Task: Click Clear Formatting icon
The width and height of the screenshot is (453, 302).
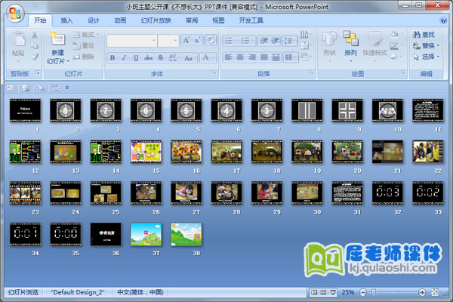Action: [211, 40]
